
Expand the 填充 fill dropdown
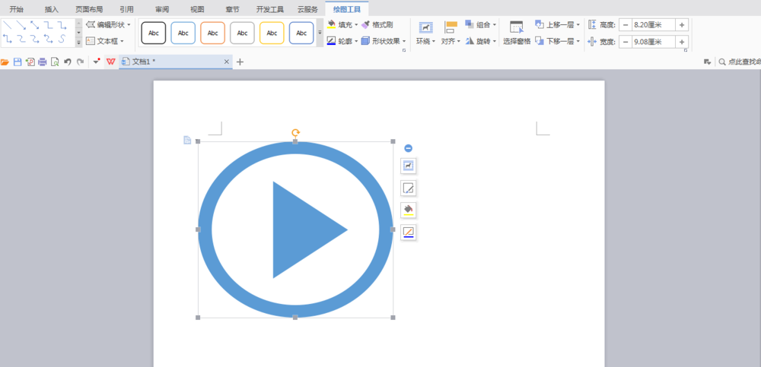(x=356, y=25)
